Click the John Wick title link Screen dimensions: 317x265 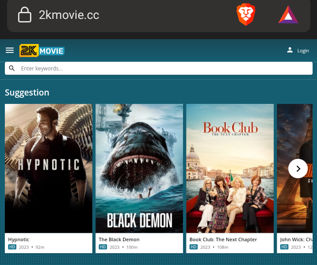point(298,239)
